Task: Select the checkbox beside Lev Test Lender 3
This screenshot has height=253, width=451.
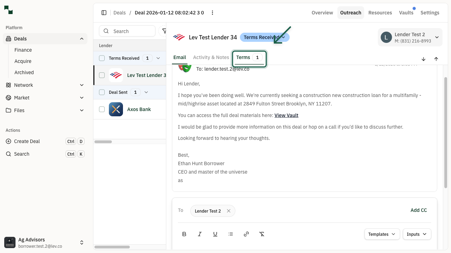Action: point(102,75)
